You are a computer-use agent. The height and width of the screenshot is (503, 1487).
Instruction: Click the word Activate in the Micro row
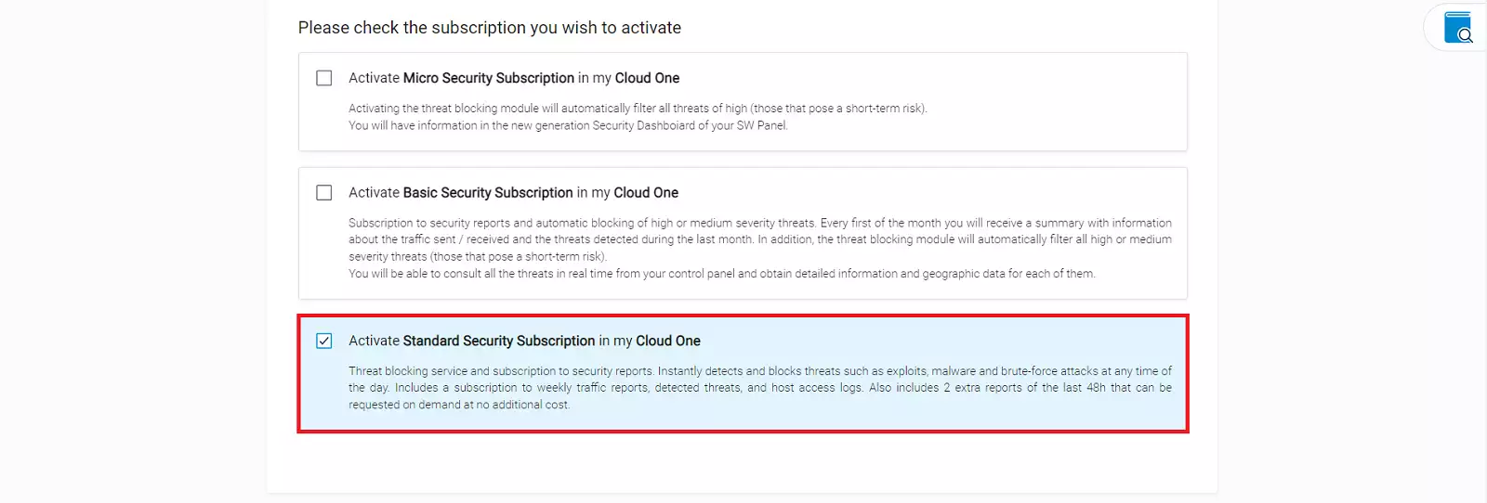coord(374,78)
